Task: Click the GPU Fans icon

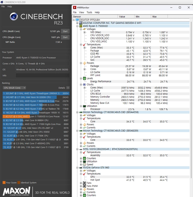Action: [84, 183]
